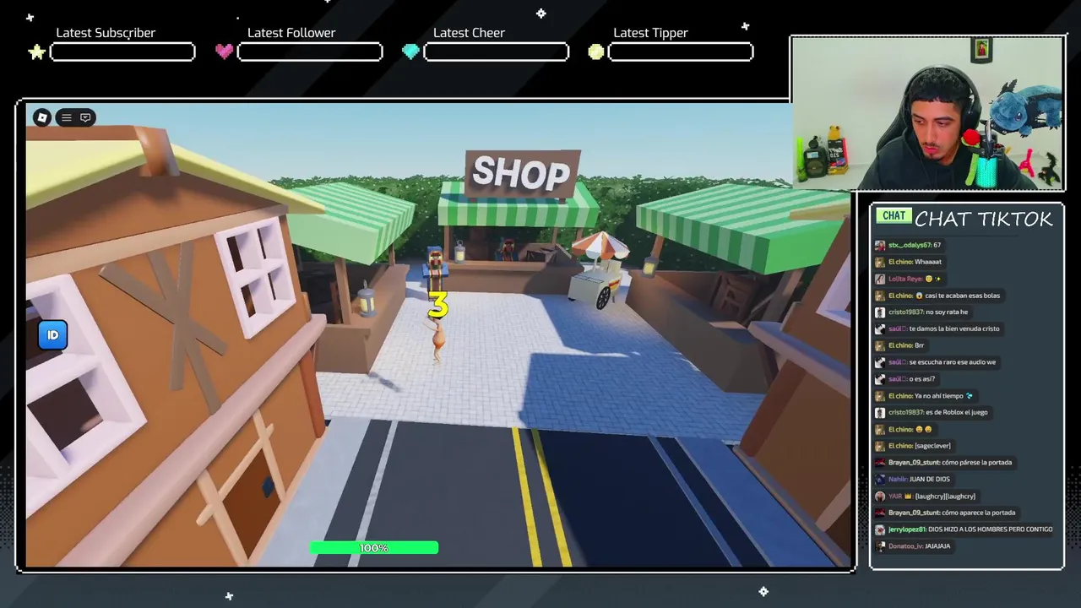Screen dimensions: 1081x608
Task: Click the message "o es así?" from saúl
Action: (x=922, y=379)
